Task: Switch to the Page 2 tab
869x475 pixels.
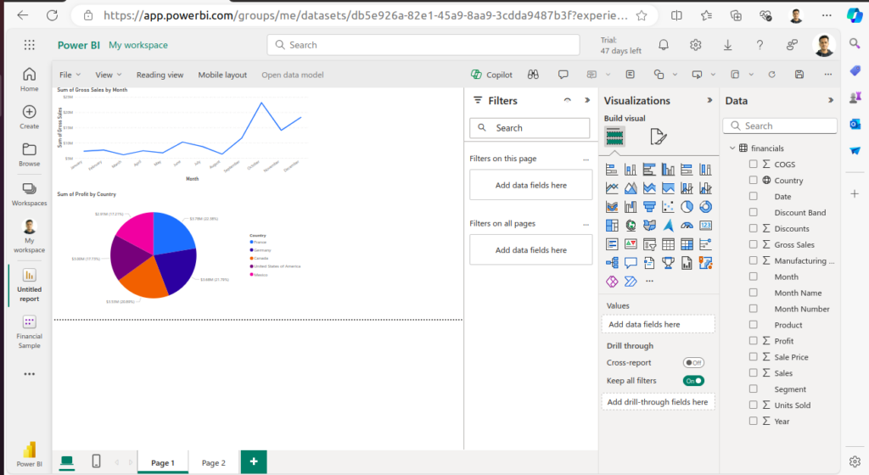Action: tap(213, 463)
